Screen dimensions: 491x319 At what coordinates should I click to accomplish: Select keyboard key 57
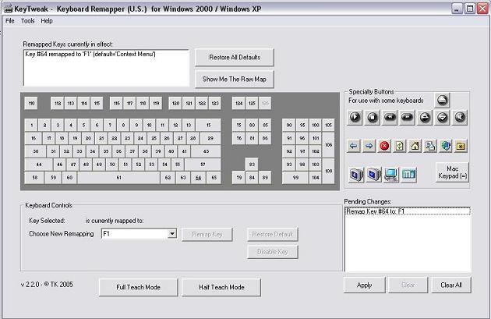click(x=203, y=165)
